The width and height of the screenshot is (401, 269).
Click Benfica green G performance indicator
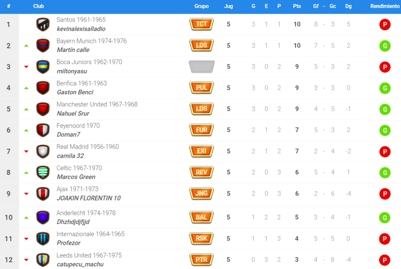click(385, 88)
